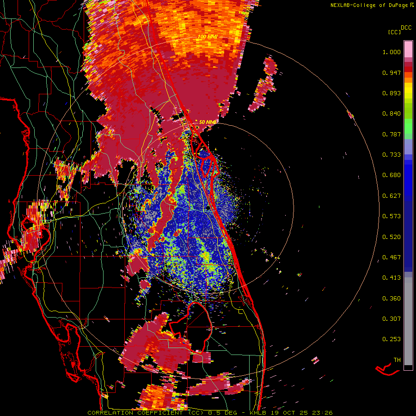Screen dimensions: 416x416
Task: Select the 0.520 scale value
Action: pos(392,237)
